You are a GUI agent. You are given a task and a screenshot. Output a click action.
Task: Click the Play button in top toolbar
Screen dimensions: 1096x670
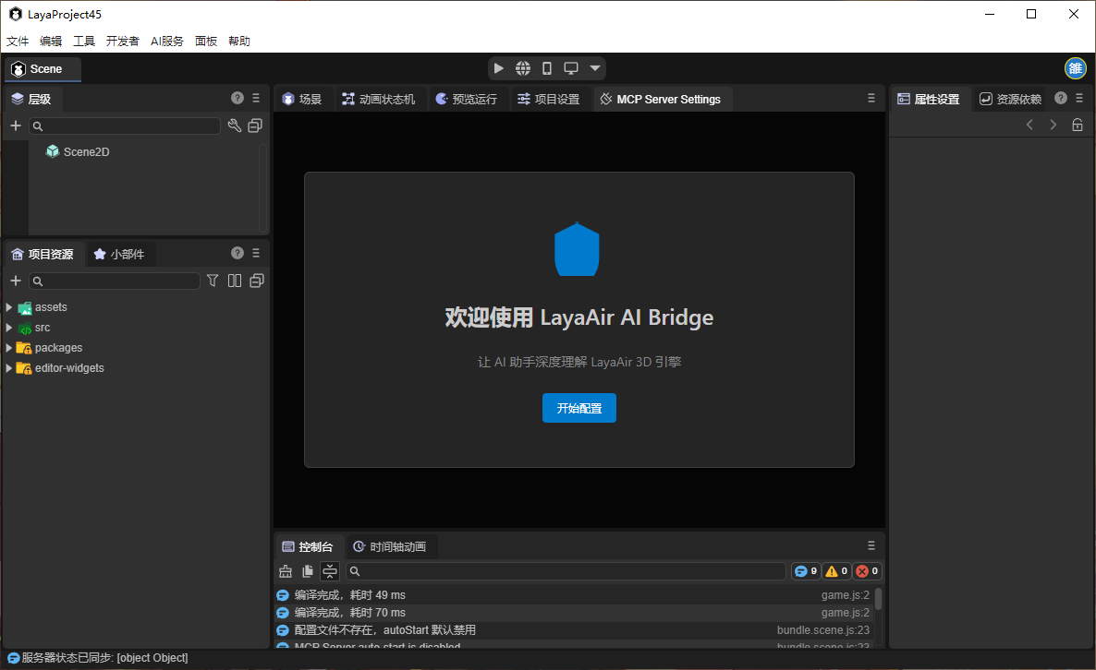tap(499, 68)
